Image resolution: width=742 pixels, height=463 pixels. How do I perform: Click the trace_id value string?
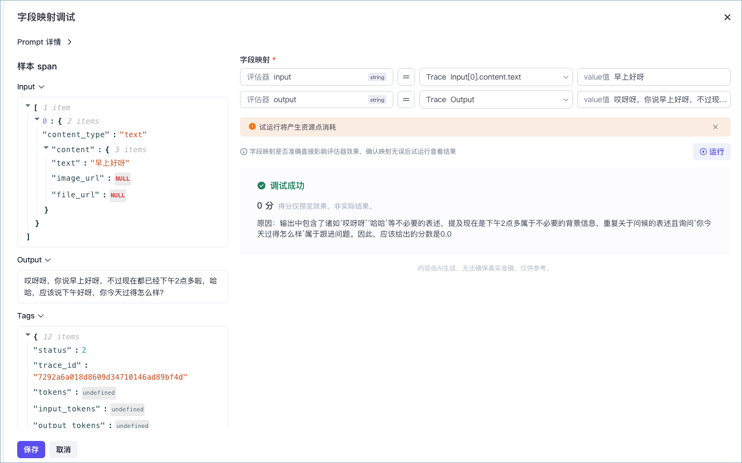(x=110, y=377)
